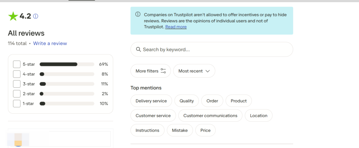Viewport: 359px width, 148px height.
Task: Select the Price mention tag
Action: point(205,130)
